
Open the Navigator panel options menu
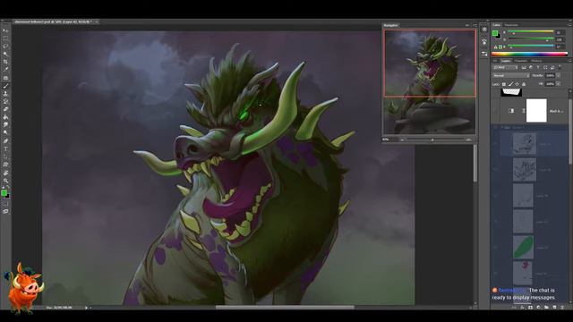click(x=475, y=25)
